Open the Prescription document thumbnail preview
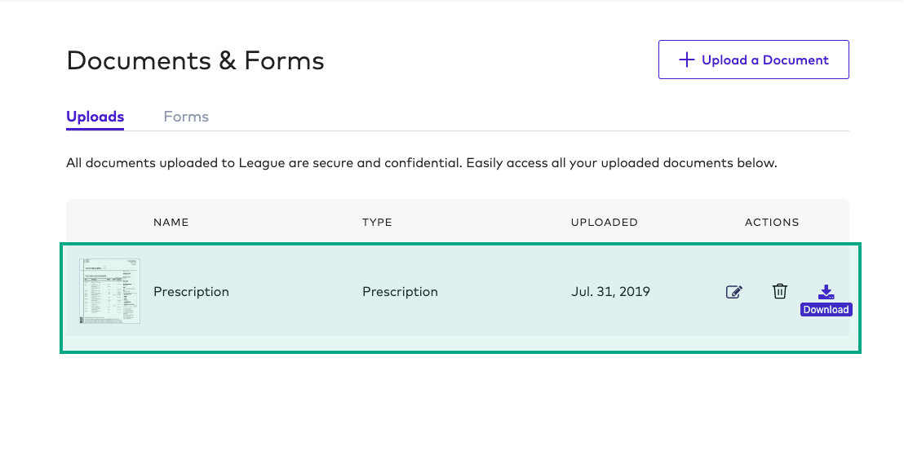This screenshot has width=904, height=473. click(x=110, y=291)
